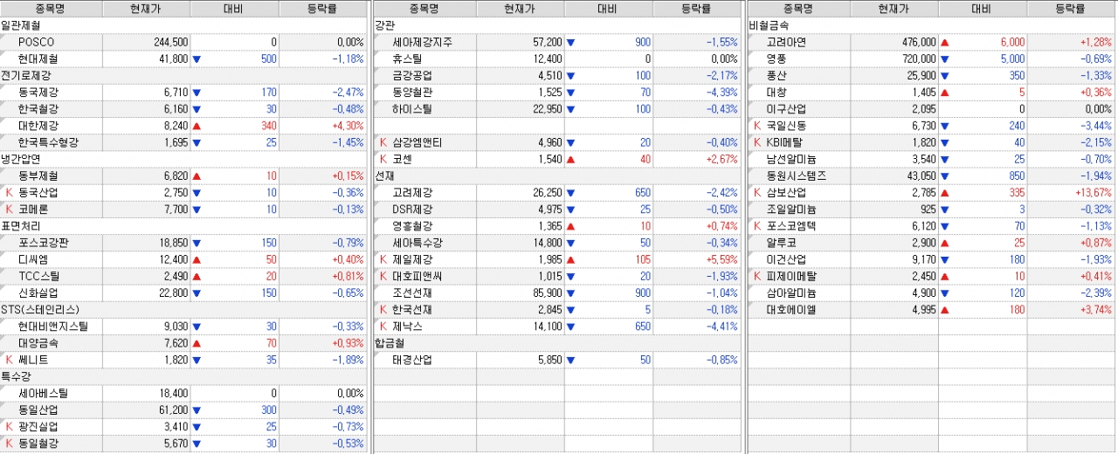Screen dimensions: 1118x454
Task: Select the 동양철관 stock name
Action: tap(411, 93)
